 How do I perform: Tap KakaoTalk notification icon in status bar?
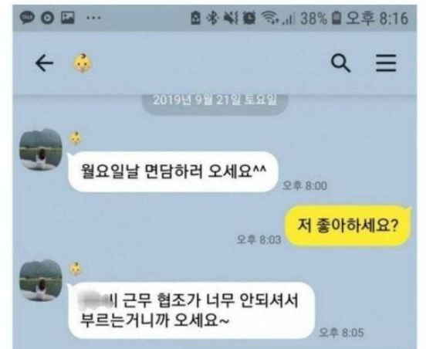point(27,18)
